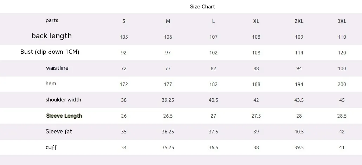Click the Sleeve fat row label
The height and width of the screenshot is (165, 362).
pos(59,132)
